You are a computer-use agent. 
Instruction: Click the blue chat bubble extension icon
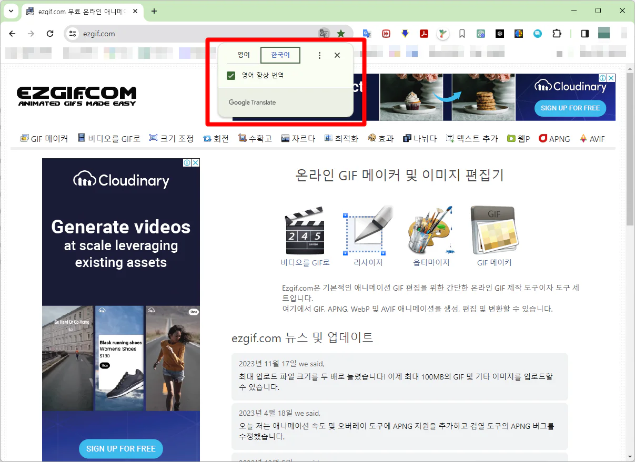point(538,34)
